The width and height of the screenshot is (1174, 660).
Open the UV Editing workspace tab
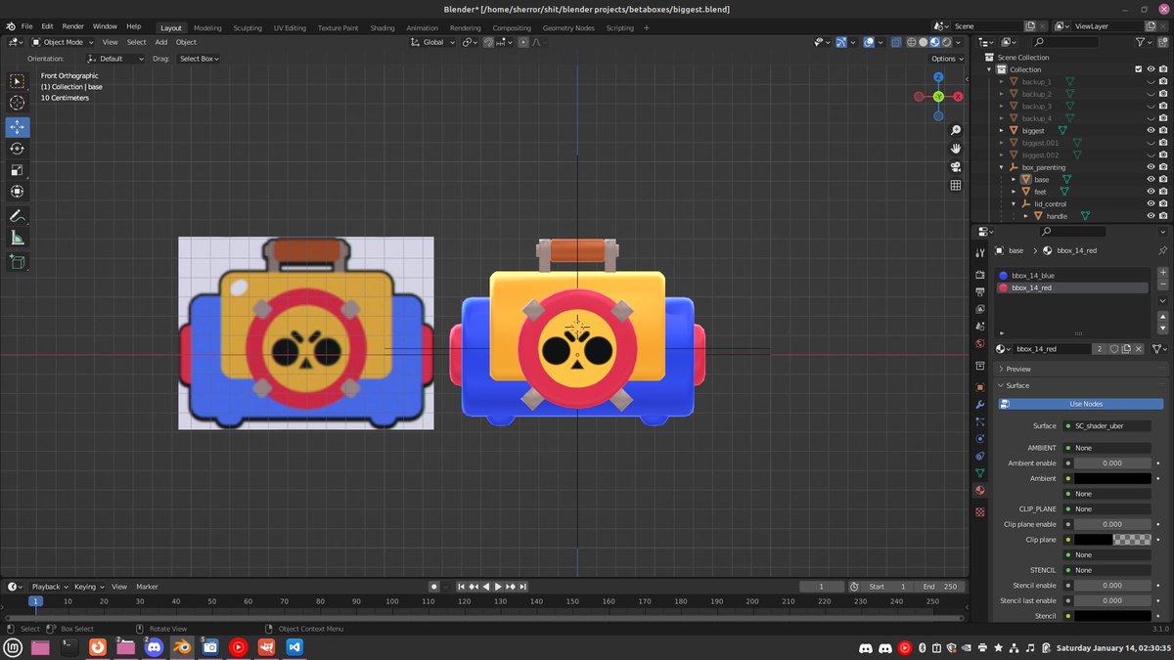(x=290, y=27)
